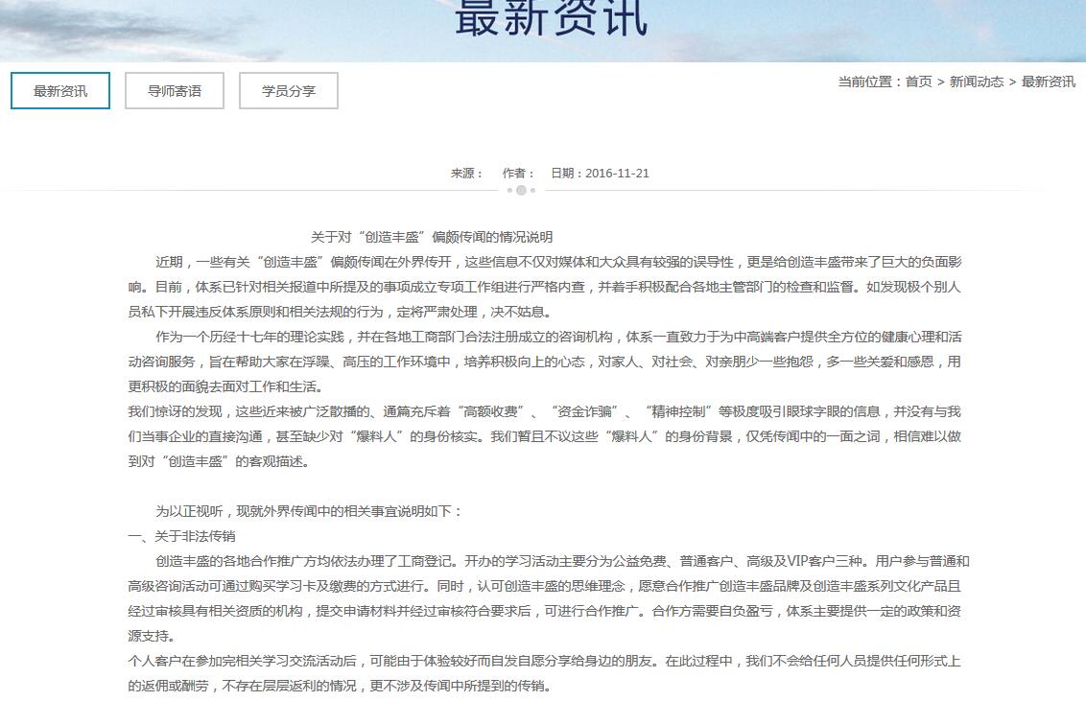The width and height of the screenshot is (1086, 701).
Task: Click the 最新资讯 page banner heading
Action: [552, 18]
